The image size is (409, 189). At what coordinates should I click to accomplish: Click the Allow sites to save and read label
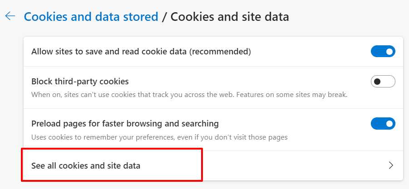tap(109, 52)
